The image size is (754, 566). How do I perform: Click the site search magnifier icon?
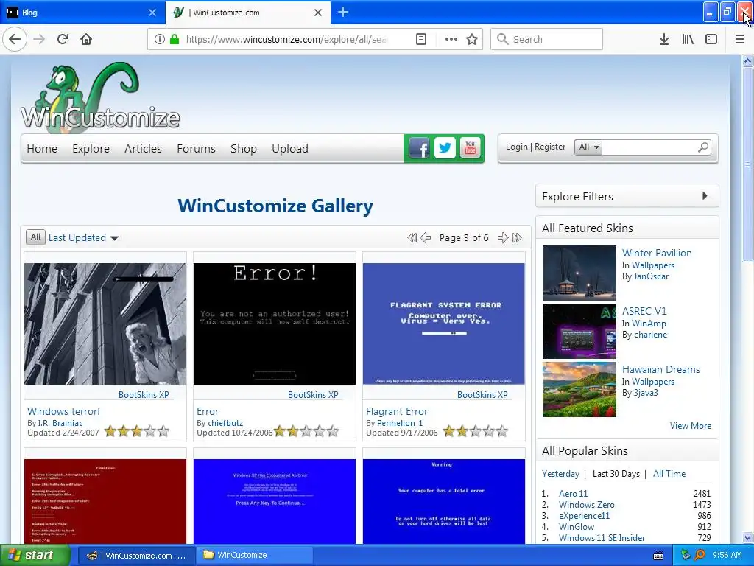click(x=703, y=147)
